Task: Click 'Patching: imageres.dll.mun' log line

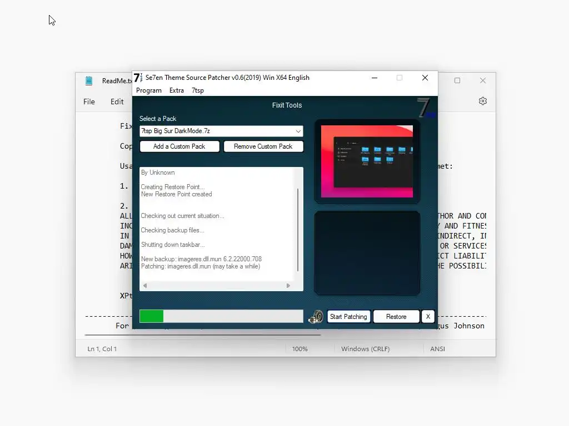Action: (x=200, y=266)
